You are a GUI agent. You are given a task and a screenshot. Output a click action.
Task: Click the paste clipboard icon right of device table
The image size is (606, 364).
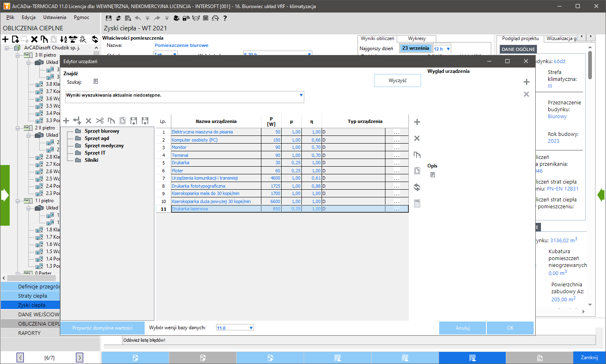(x=417, y=171)
